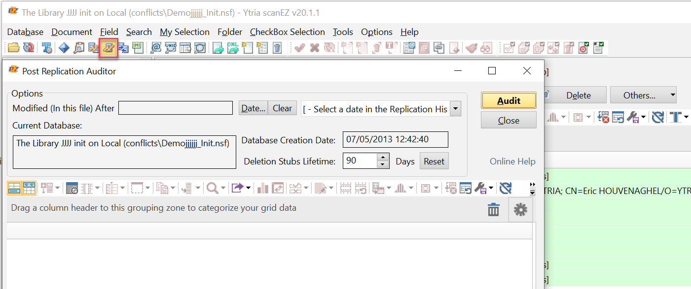Open the Others dropdown button
The width and height of the screenshot is (691, 289).
pos(643,95)
